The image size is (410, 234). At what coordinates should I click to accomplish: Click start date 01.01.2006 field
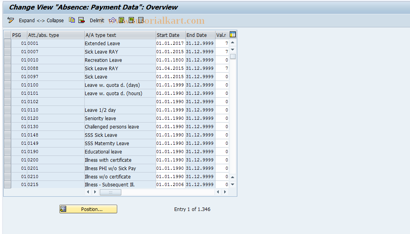[x=170, y=184]
